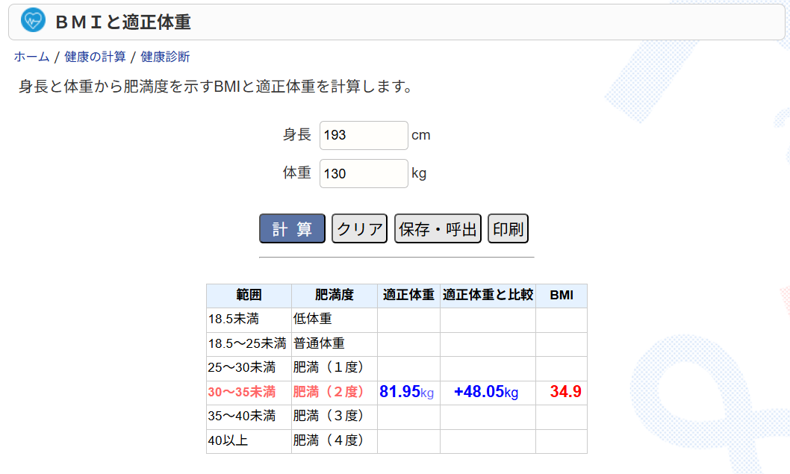Select the 81.95kg ideal weight value

(x=406, y=392)
